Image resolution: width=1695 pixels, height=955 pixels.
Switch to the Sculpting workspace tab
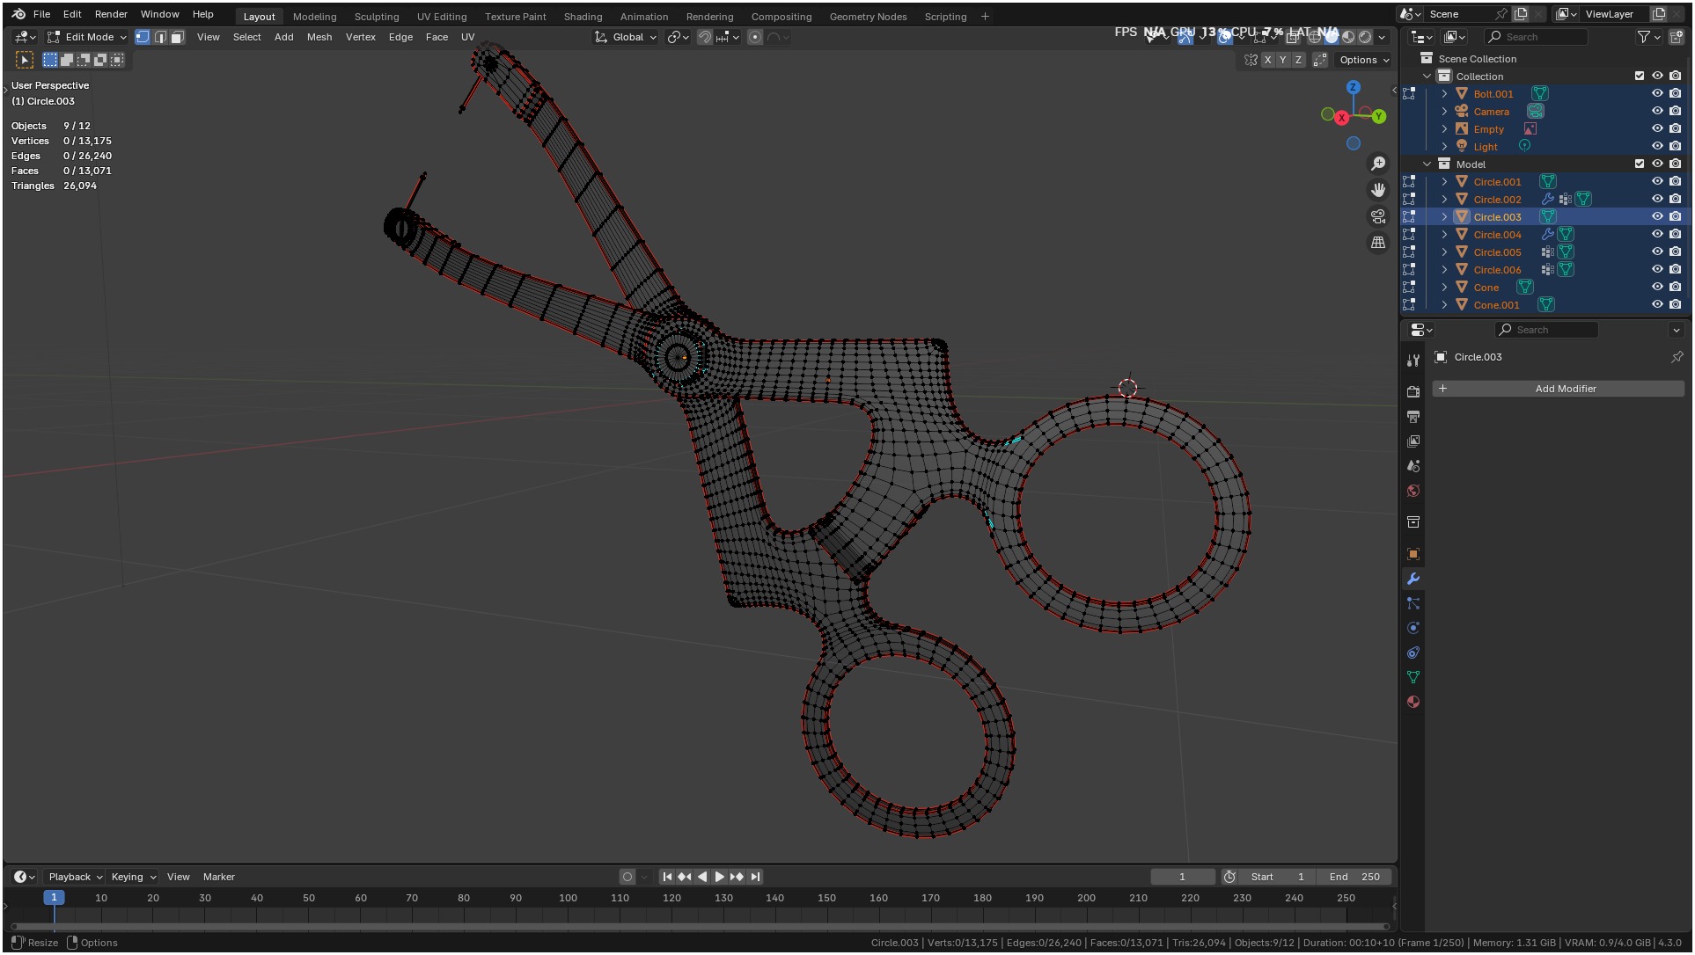376,17
